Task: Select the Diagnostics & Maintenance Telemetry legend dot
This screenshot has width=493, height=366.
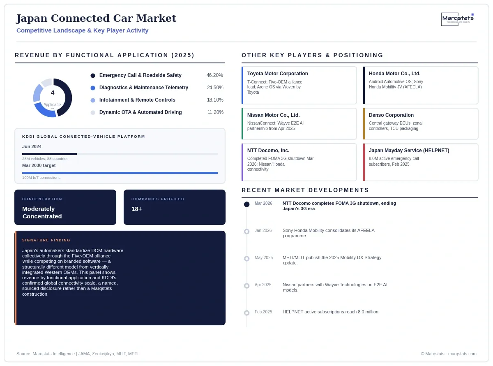Action: tap(93, 88)
